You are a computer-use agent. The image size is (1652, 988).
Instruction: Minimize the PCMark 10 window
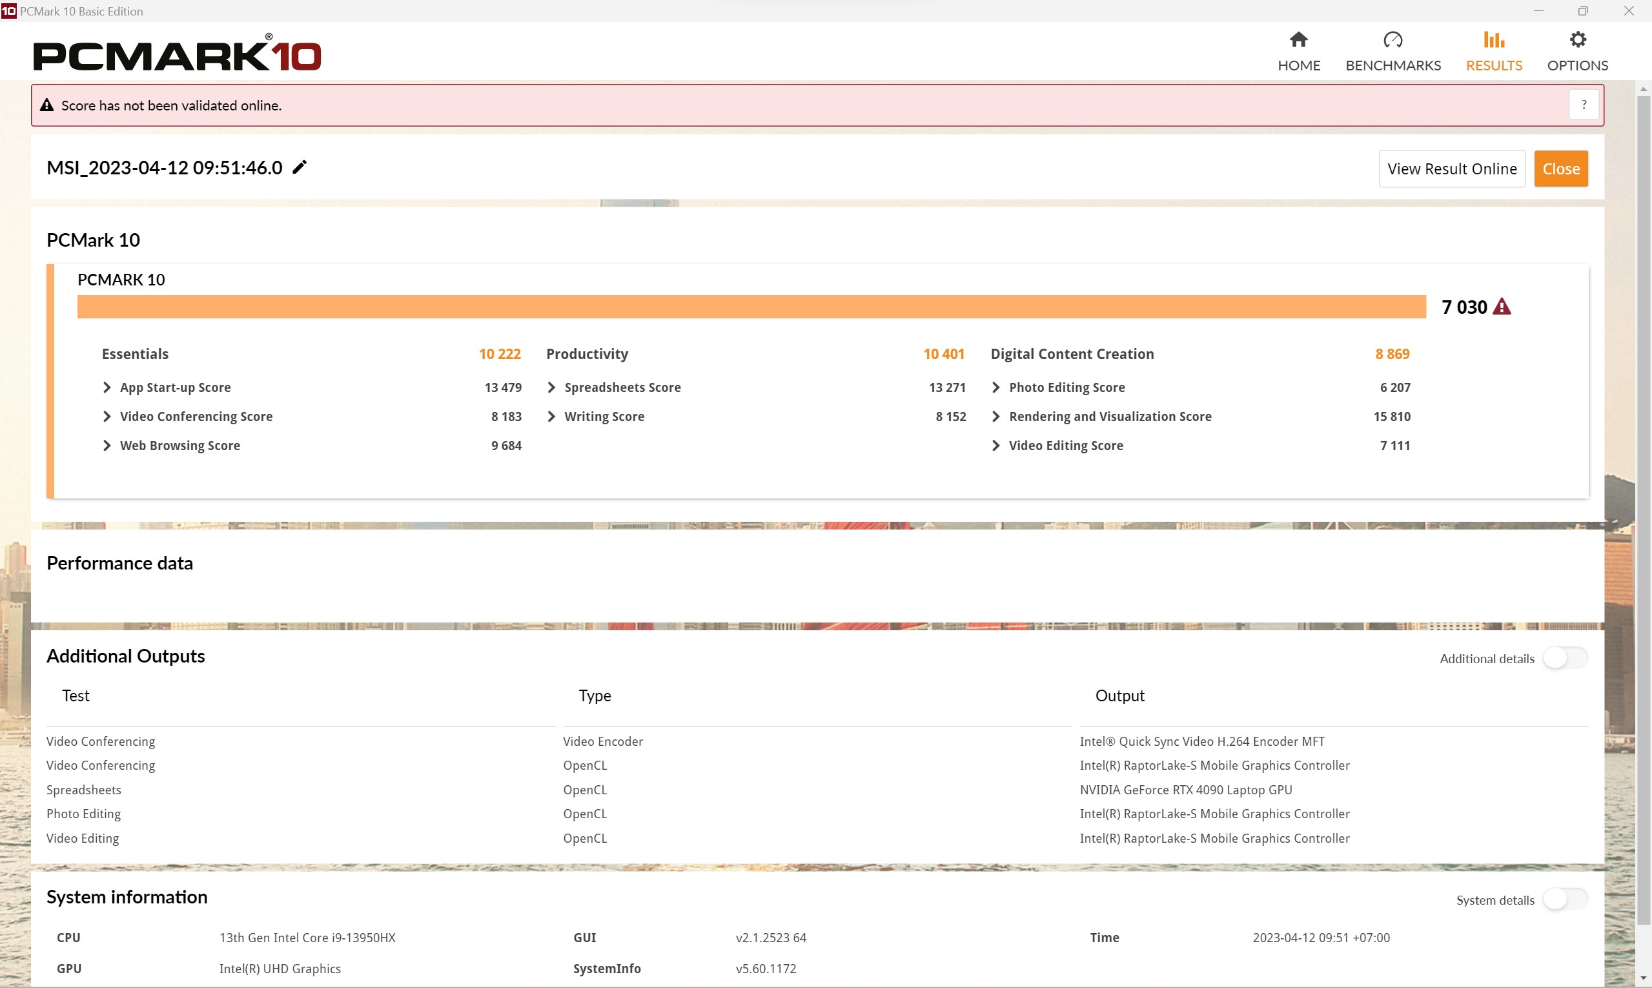point(1538,10)
